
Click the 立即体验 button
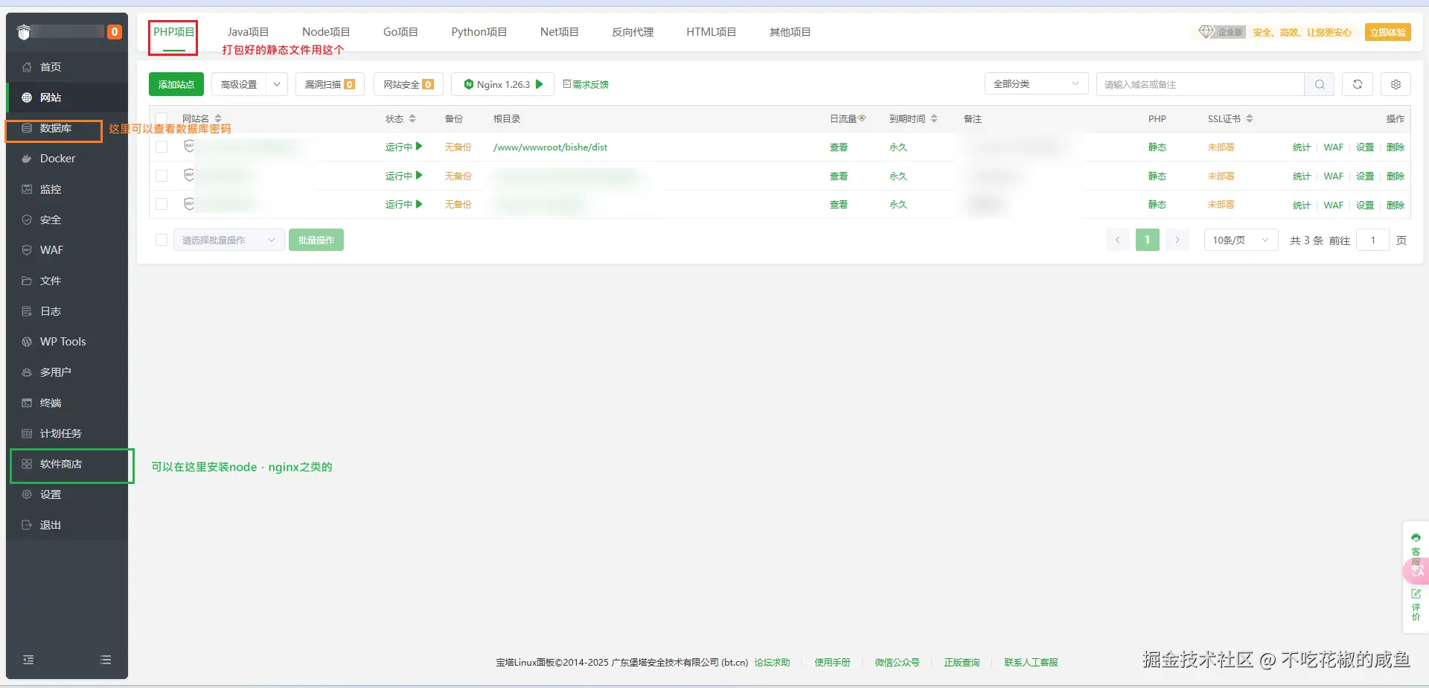pyautogui.click(x=1388, y=32)
